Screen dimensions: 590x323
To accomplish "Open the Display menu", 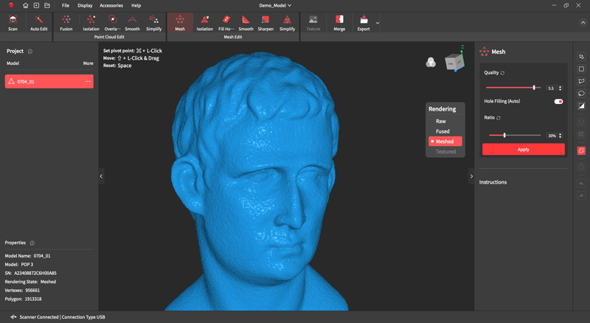I will coord(85,6).
